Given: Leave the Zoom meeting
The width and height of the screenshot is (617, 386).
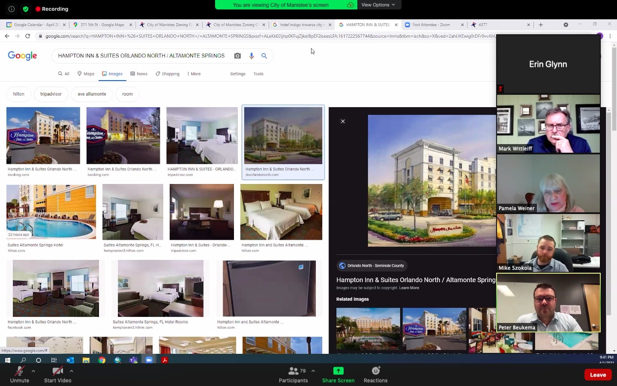Looking at the screenshot, I should (x=598, y=374).
